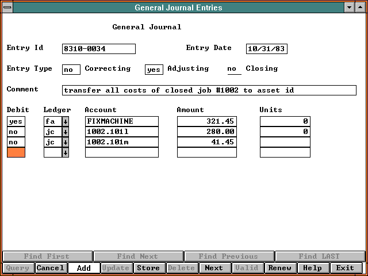Viewport: 368px width, 276px height.
Task: Open the Ledger dropdown in the empty fourth row
Action: point(65,152)
